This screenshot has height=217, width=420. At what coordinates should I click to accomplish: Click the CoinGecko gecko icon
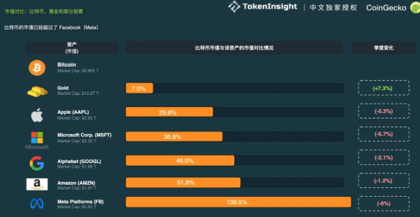click(415, 8)
